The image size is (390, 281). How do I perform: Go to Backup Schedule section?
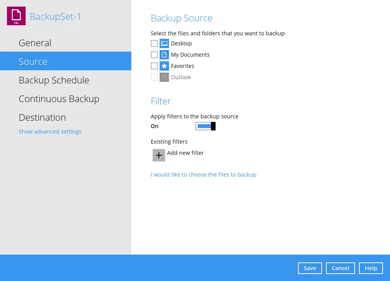pyautogui.click(x=54, y=80)
